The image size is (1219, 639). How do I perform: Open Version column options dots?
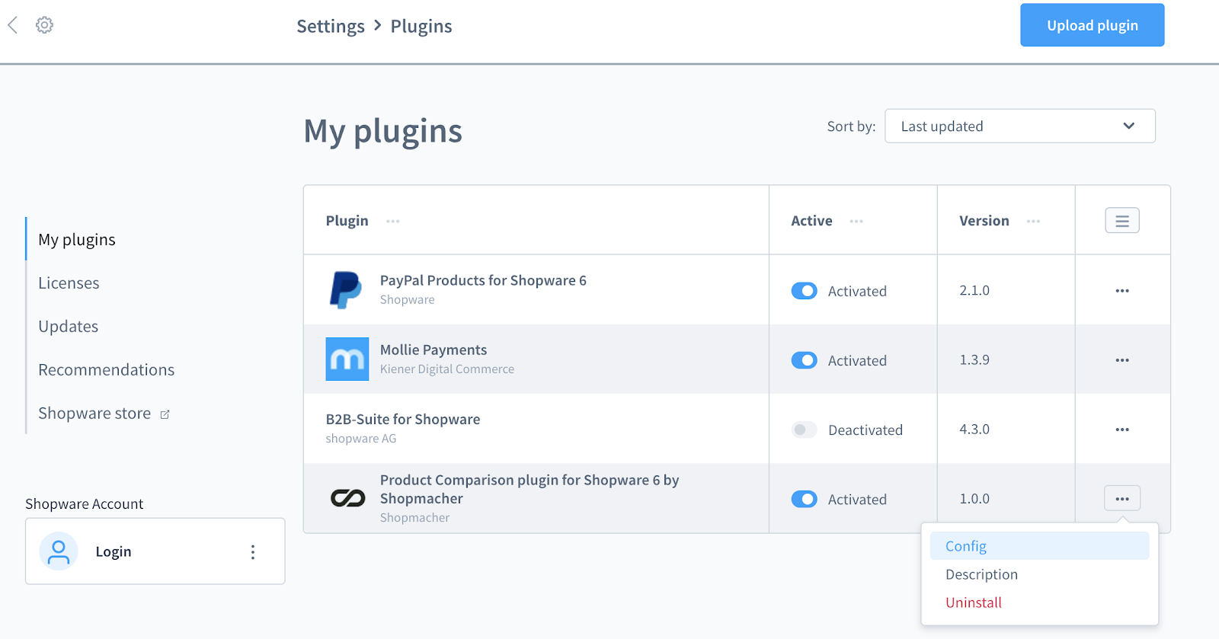(x=1033, y=222)
